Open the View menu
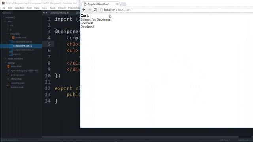This screenshot has height=142, width=253. [37, 8]
